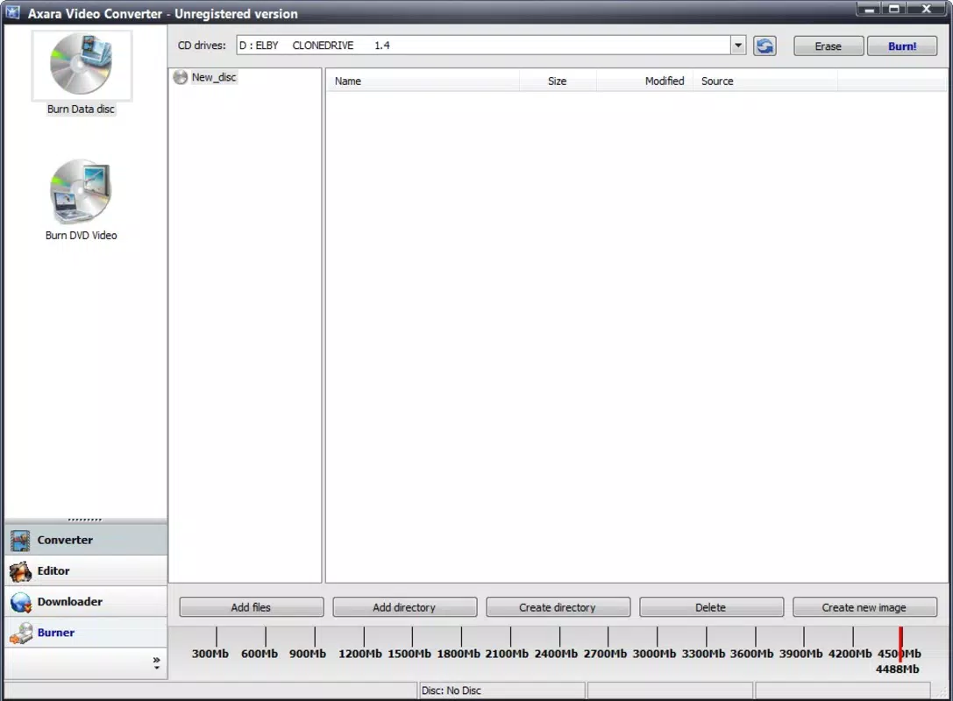Image resolution: width=953 pixels, height=701 pixels.
Task: Open the CD drives dropdown arrow
Action: pyautogui.click(x=738, y=46)
